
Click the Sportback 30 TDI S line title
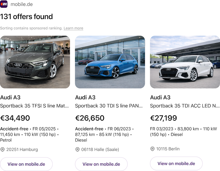coord(109,106)
